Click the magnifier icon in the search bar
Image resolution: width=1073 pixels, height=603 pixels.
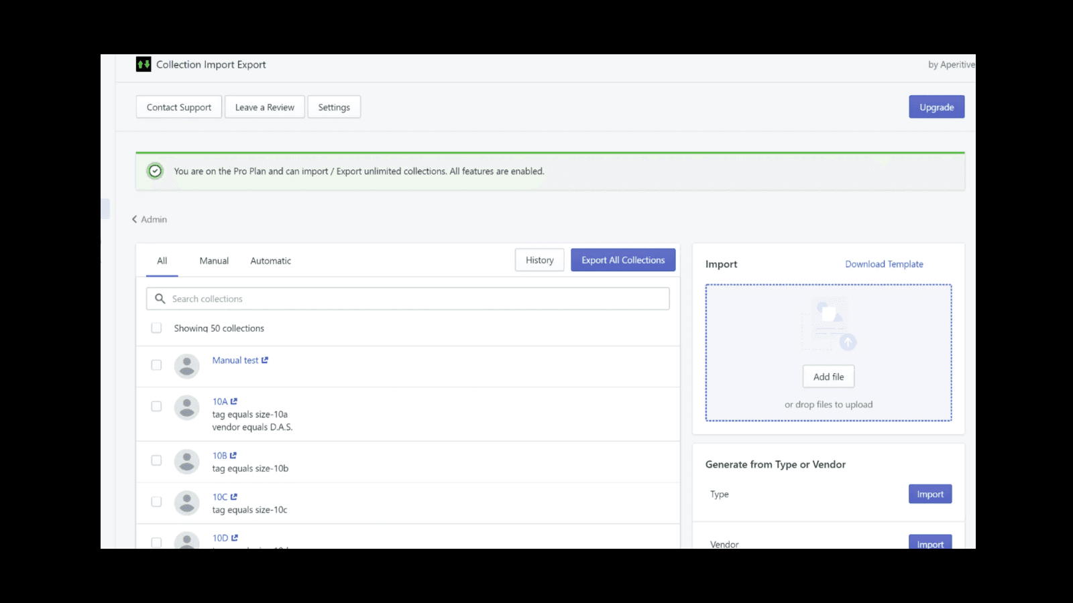160,298
